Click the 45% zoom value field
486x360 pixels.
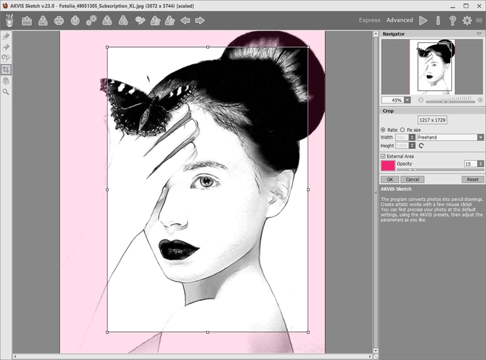tap(393, 100)
